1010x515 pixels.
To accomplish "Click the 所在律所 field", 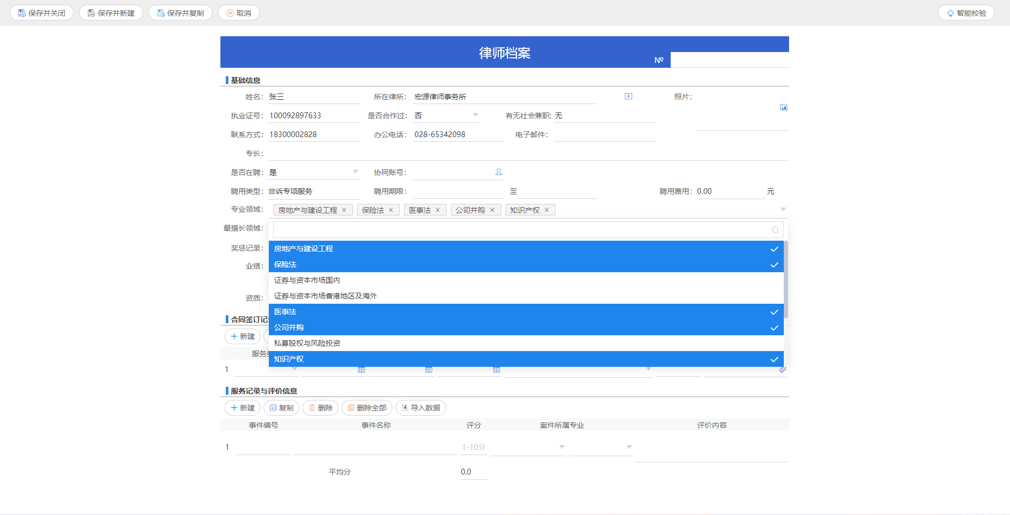I will (505, 97).
